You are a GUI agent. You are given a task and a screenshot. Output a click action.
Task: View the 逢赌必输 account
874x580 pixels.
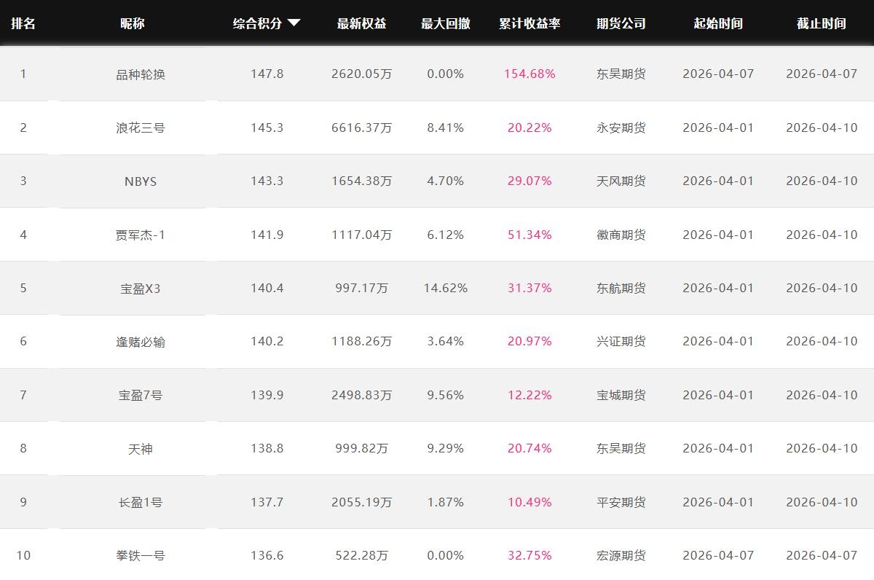pyautogui.click(x=141, y=342)
